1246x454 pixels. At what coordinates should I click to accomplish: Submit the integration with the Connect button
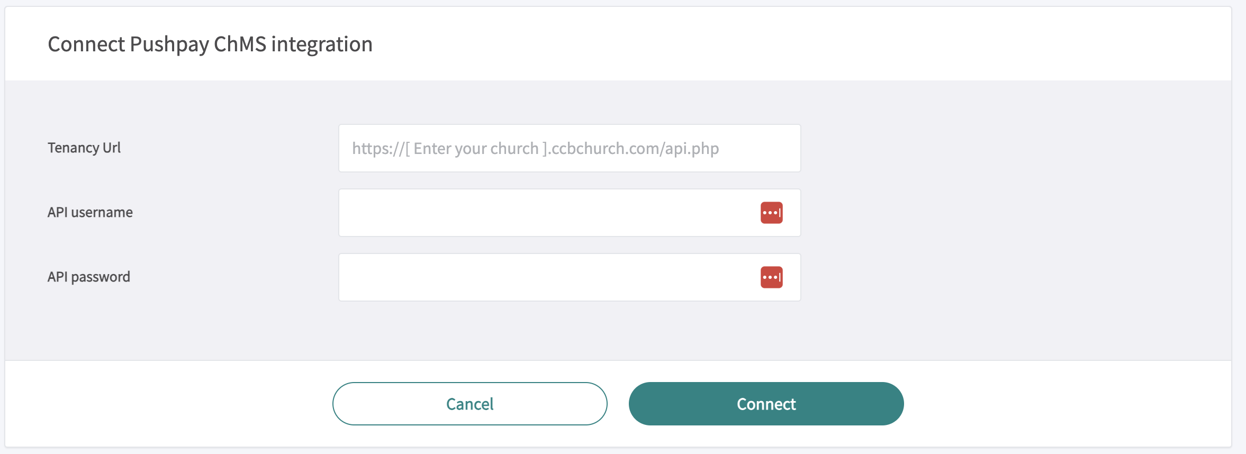(x=766, y=404)
